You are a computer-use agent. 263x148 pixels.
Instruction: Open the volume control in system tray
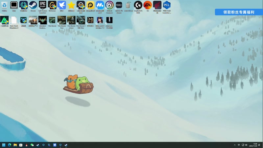(x=246, y=145)
